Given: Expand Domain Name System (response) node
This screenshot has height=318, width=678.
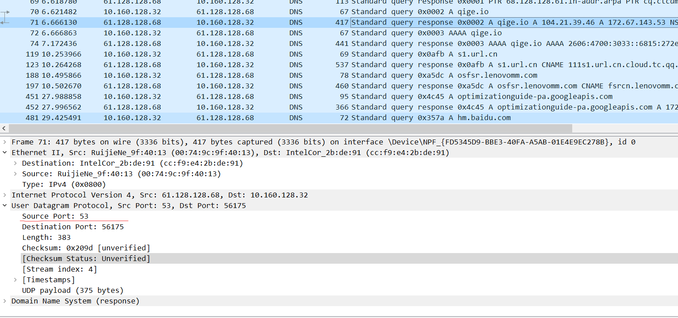Looking at the screenshot, I should [5, 301].
